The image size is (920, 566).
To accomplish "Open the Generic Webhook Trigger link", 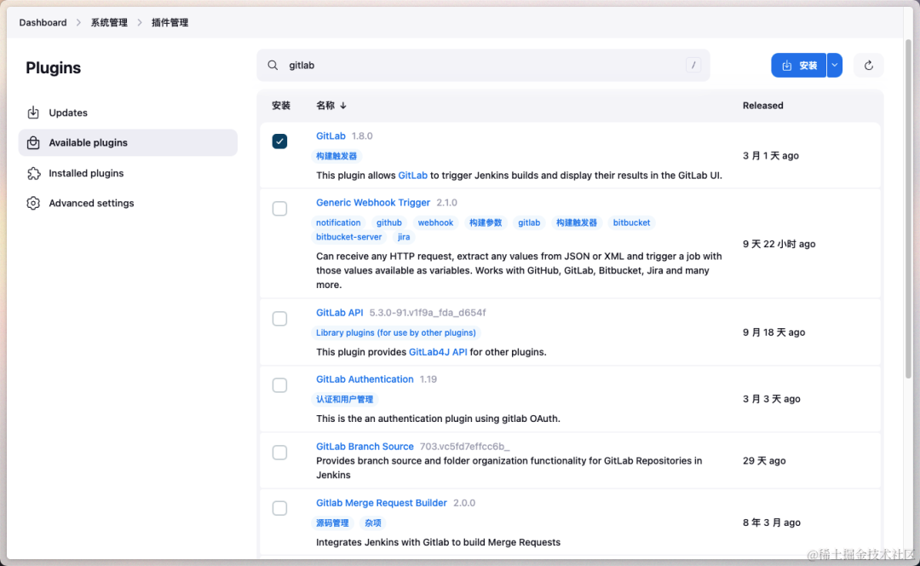I will tap(373, 203).
